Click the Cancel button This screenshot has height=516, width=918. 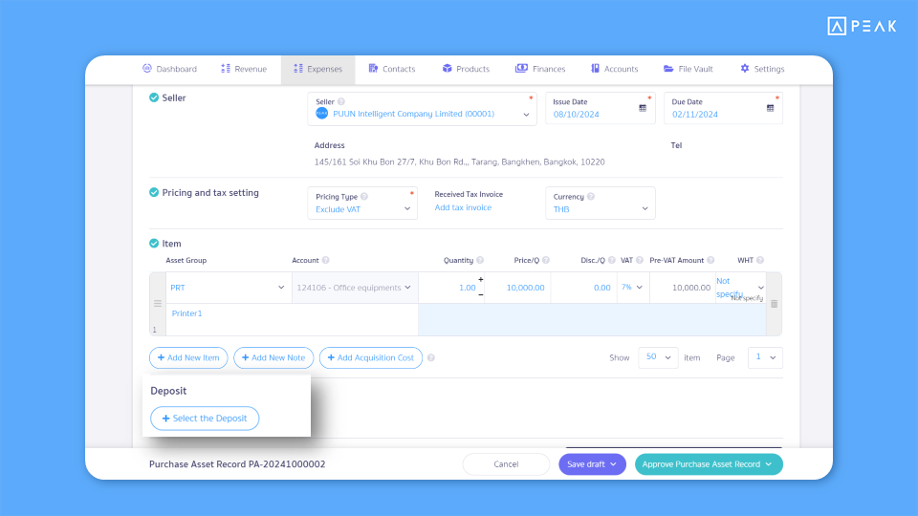506,464
